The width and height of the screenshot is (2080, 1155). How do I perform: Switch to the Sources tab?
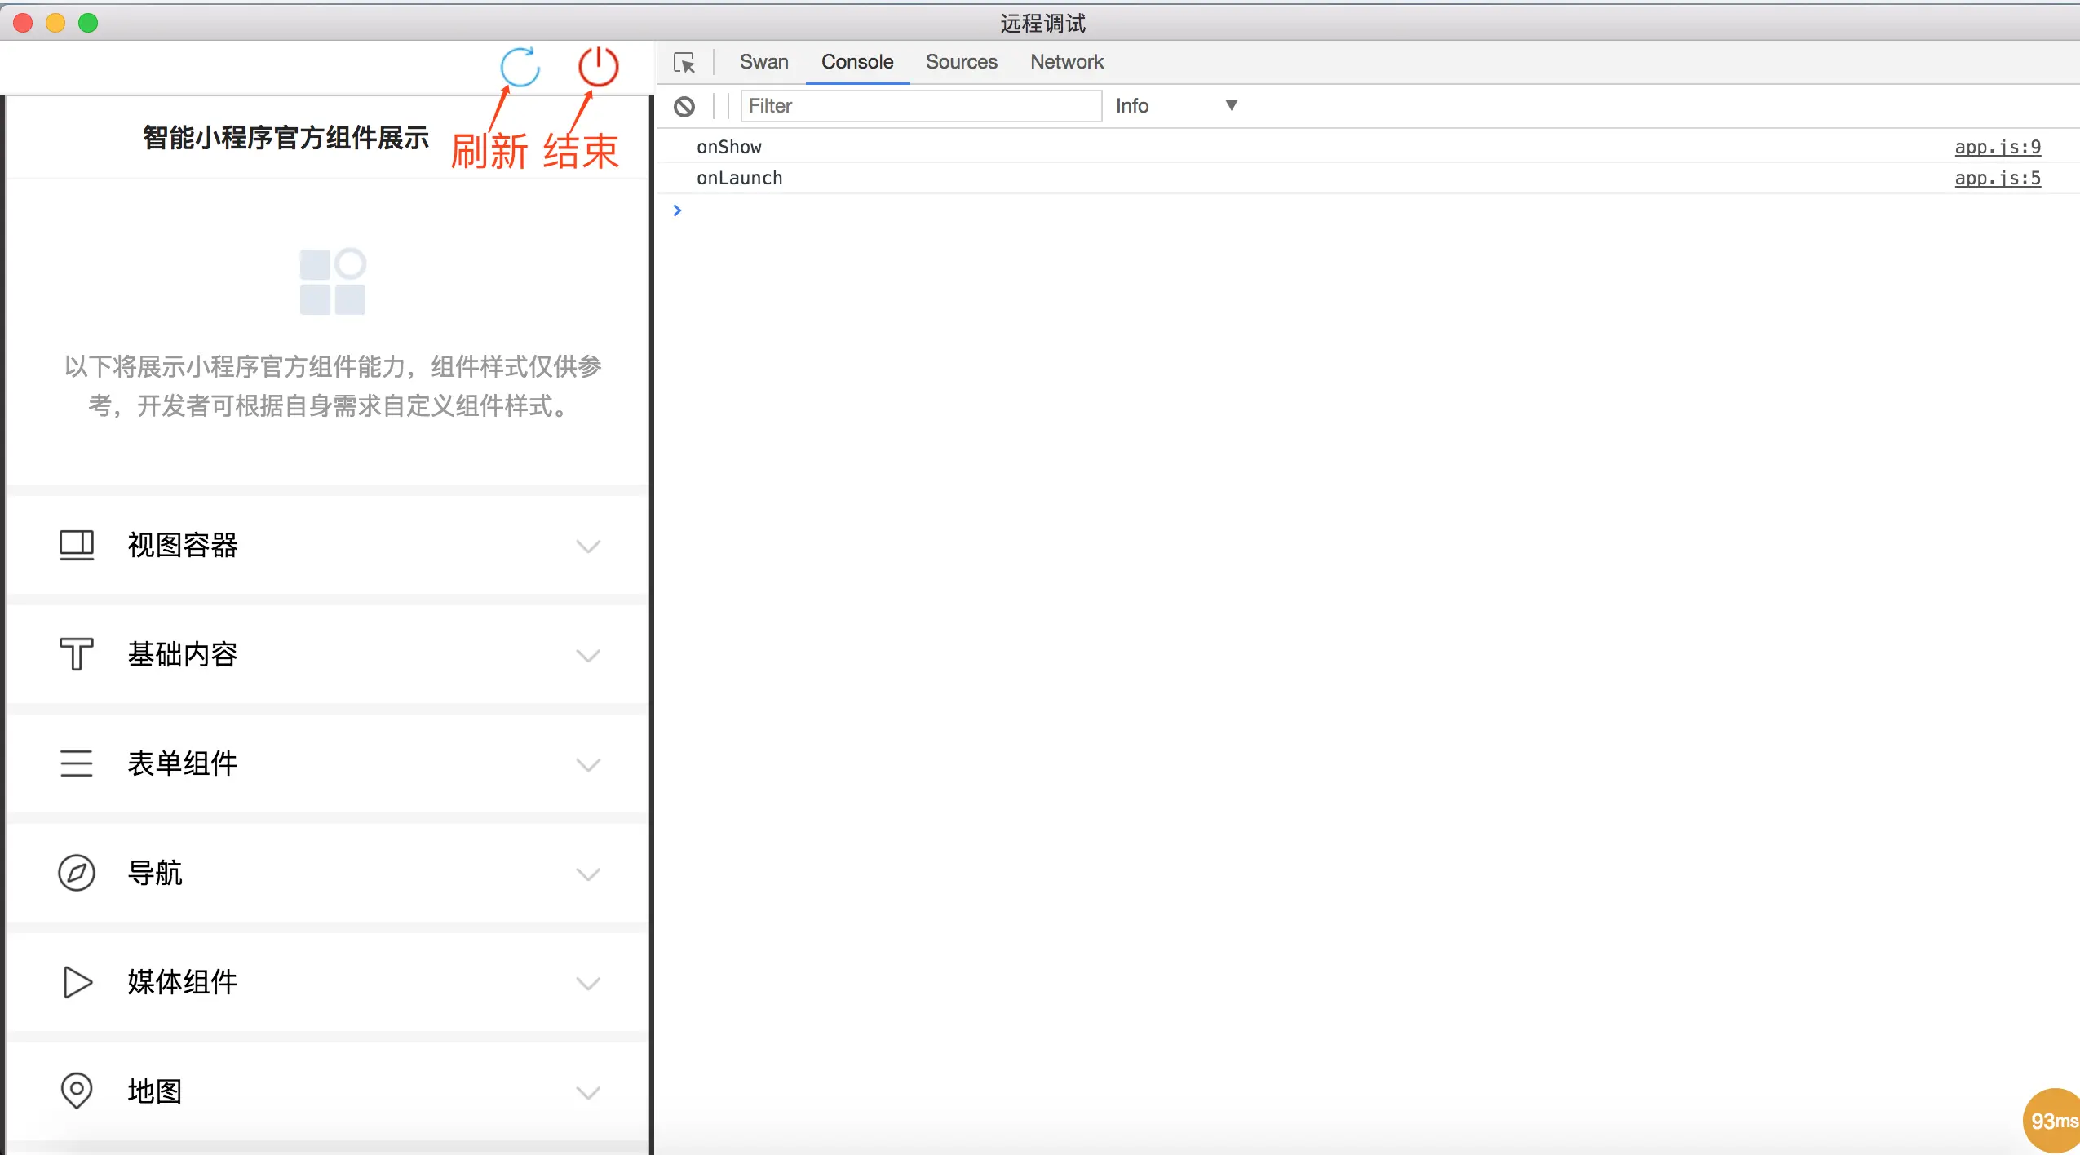click(x=961, y=62)
